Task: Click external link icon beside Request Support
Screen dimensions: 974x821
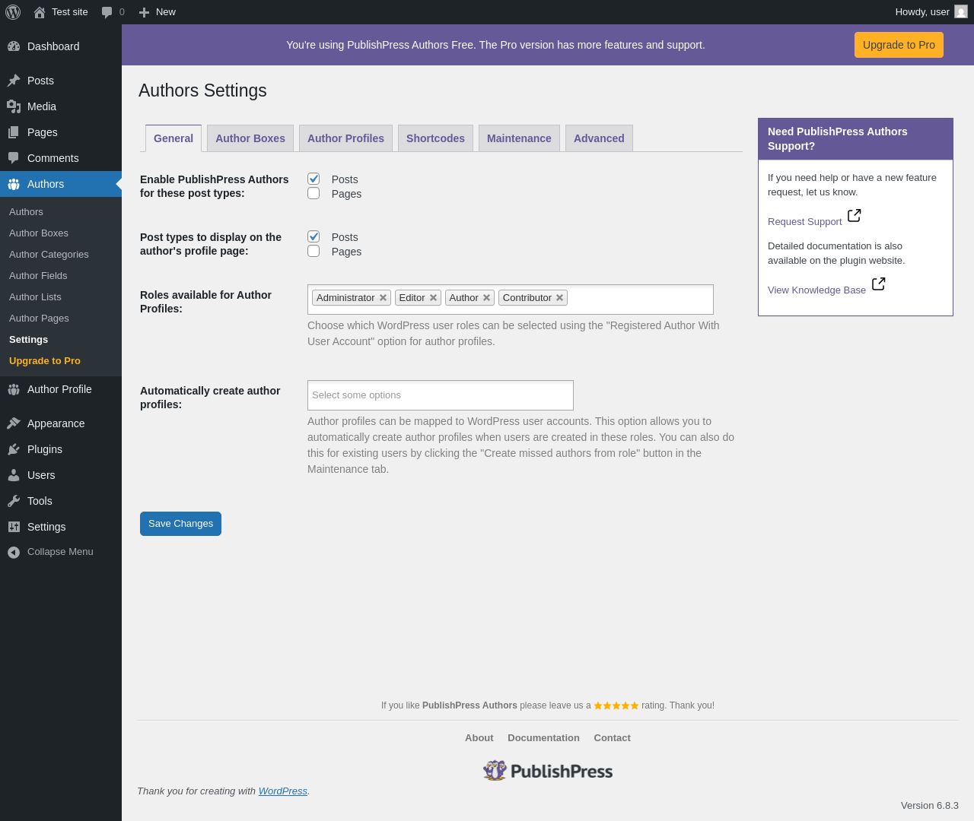Action: coord(855,215)
